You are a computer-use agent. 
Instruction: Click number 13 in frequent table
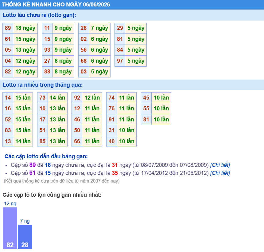pyautogui.click(x=8, y=141)
